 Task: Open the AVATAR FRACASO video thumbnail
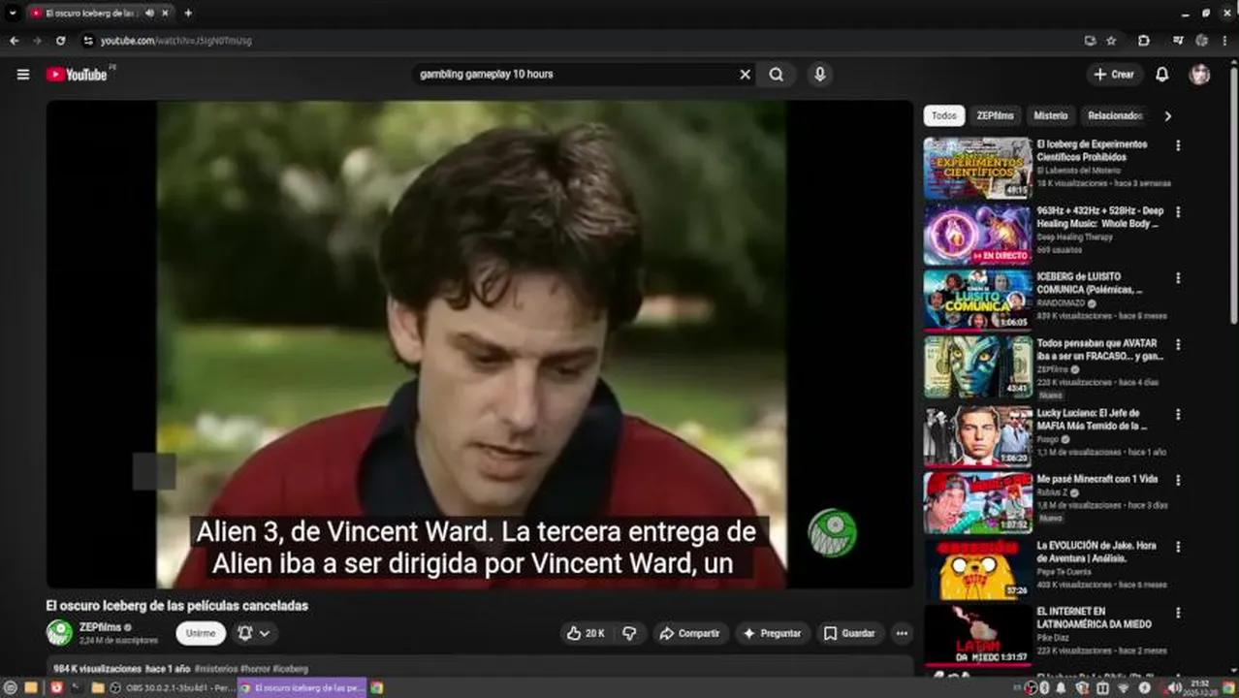pos(977,366)
